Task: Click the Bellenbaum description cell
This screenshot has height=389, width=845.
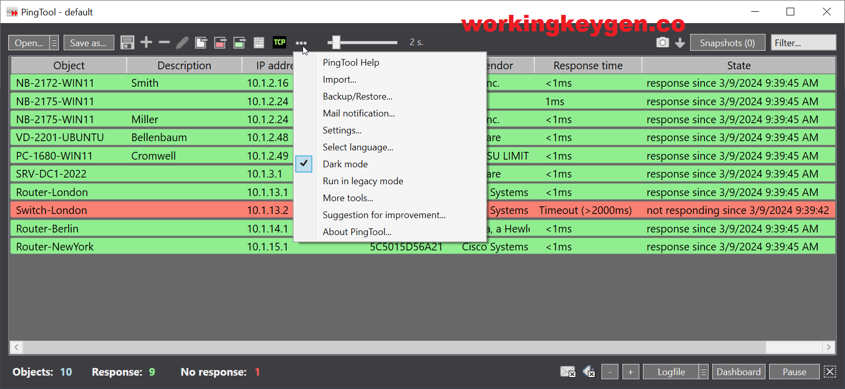Action: point(159,138)
